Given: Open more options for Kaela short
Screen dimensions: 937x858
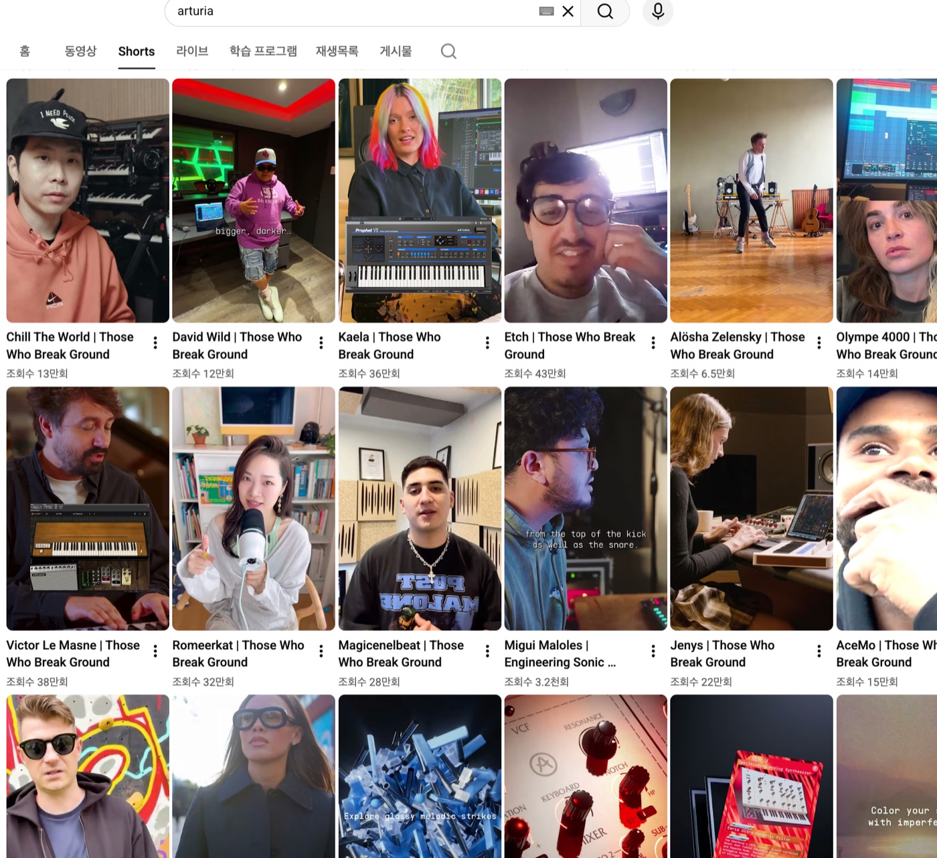Looking at the screenshot, I should click(487, 343).
